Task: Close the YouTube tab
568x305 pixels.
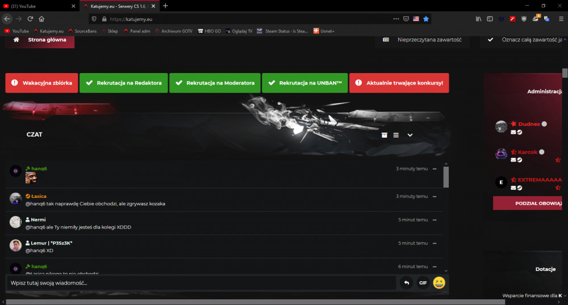Action: [x=73, y=6]
